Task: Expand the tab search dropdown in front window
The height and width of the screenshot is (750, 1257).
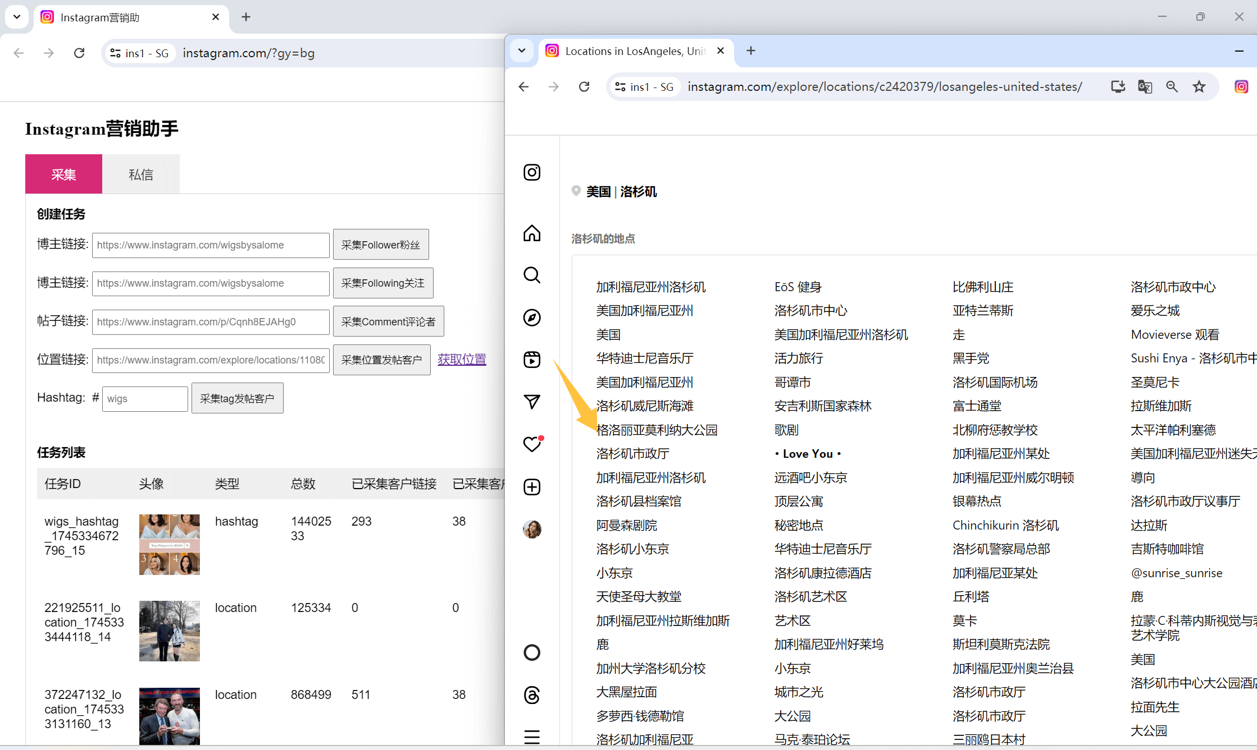Action: 522,51
